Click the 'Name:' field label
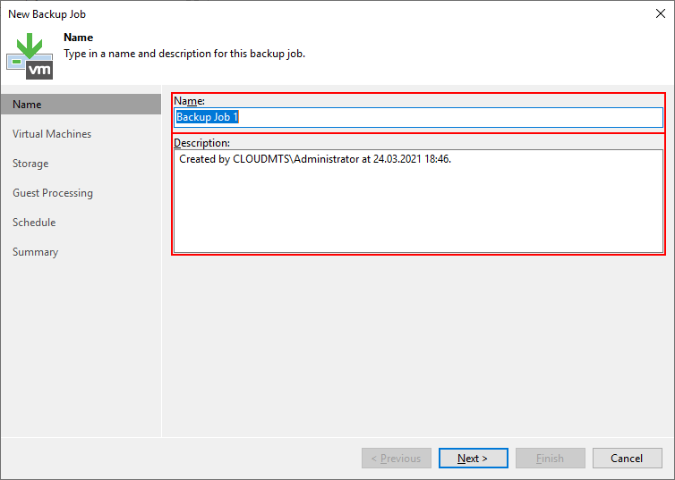675x480 pixels. (189, 100)
